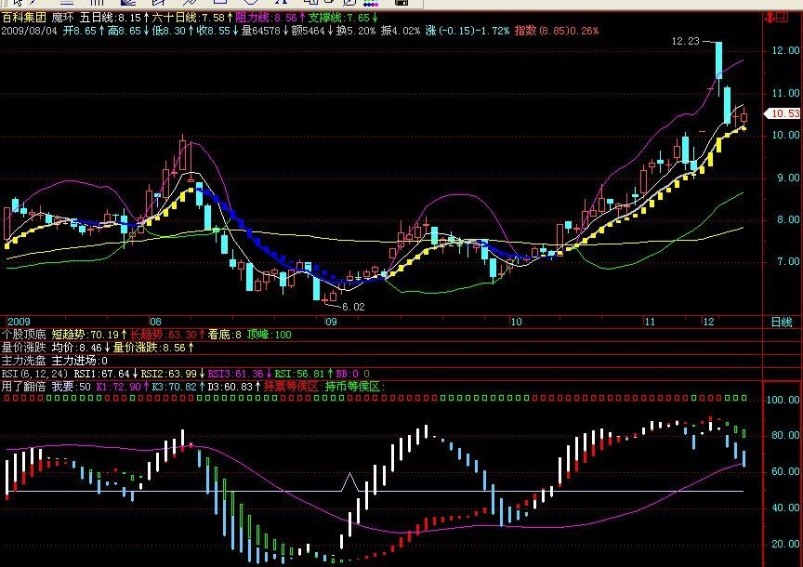
Task: Click the 09 month marker on time axis
Action: [331, 322]
